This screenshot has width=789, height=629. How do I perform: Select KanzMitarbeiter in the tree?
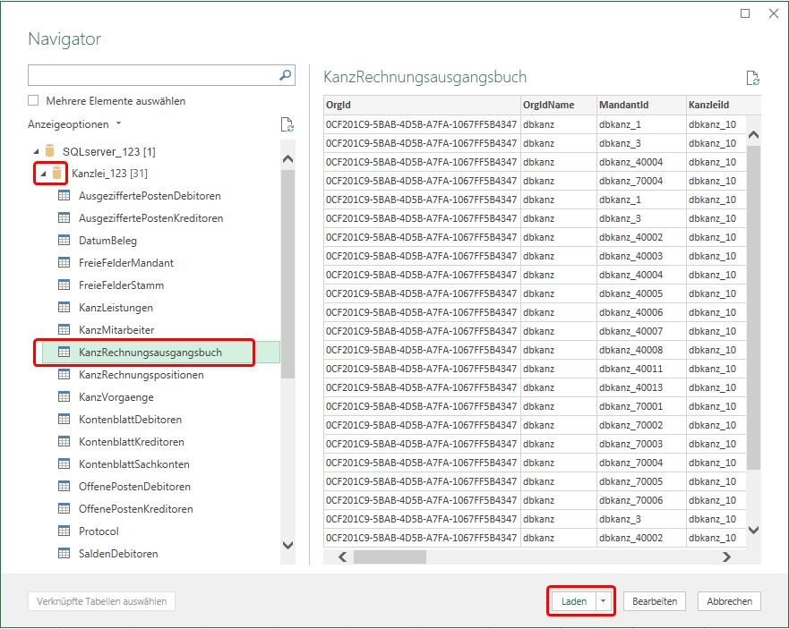(x=116, y=330)
